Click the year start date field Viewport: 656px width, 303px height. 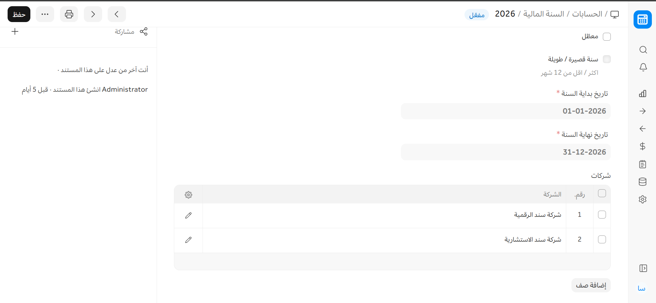[506, 111]
